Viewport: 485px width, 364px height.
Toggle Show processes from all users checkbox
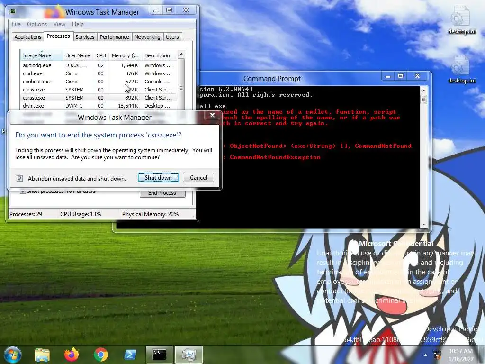[22, 191]
